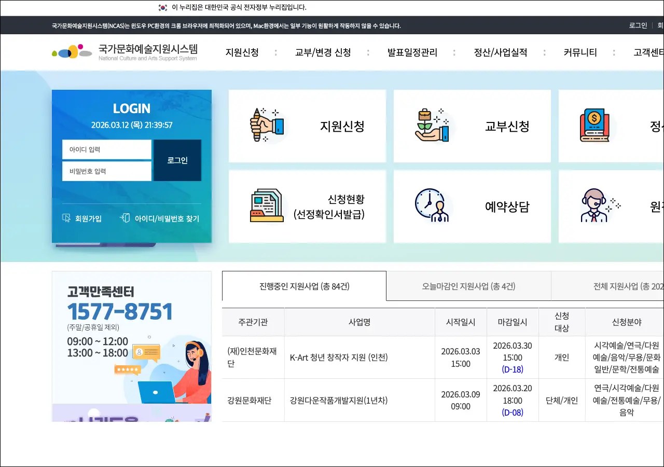Click the clock-and-person icon for 예약상담
The width and height of the screenshot is (664, 467).
click(x=432, y=205)
